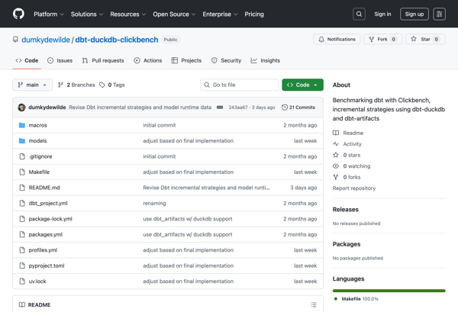Switch to the Issues tab
This screenshot has width=458, height=312.
coord(60,60)
